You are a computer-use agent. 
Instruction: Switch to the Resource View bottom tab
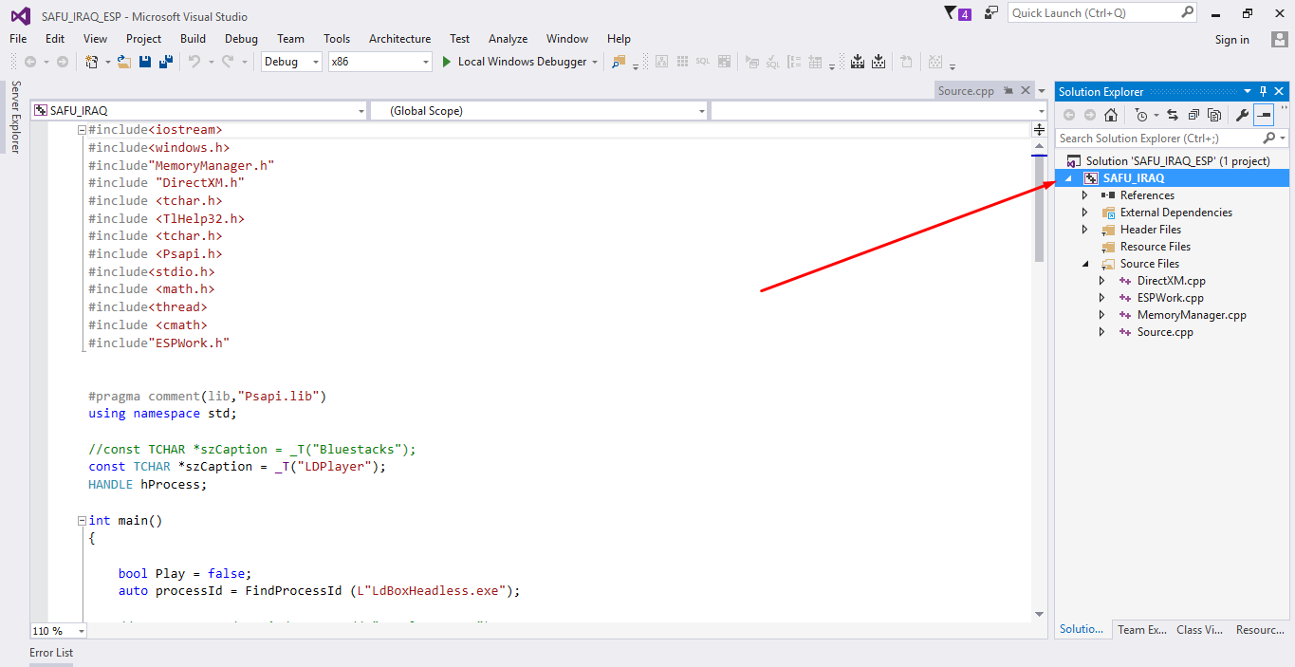(1260, 630)
